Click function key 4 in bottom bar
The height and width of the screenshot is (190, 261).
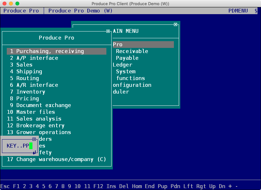[x=37, y=186]
